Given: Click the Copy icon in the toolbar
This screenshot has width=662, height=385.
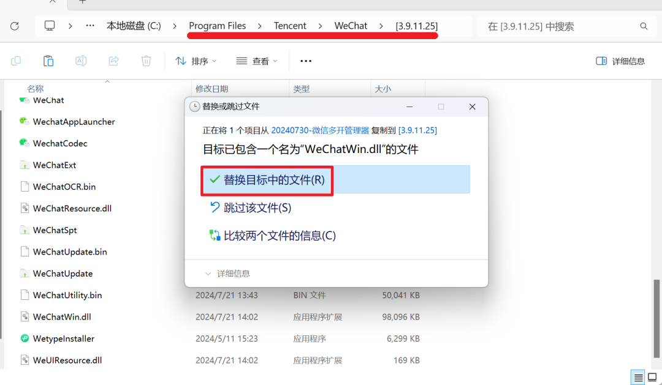Looking at the screenshot, I should 16,61.
